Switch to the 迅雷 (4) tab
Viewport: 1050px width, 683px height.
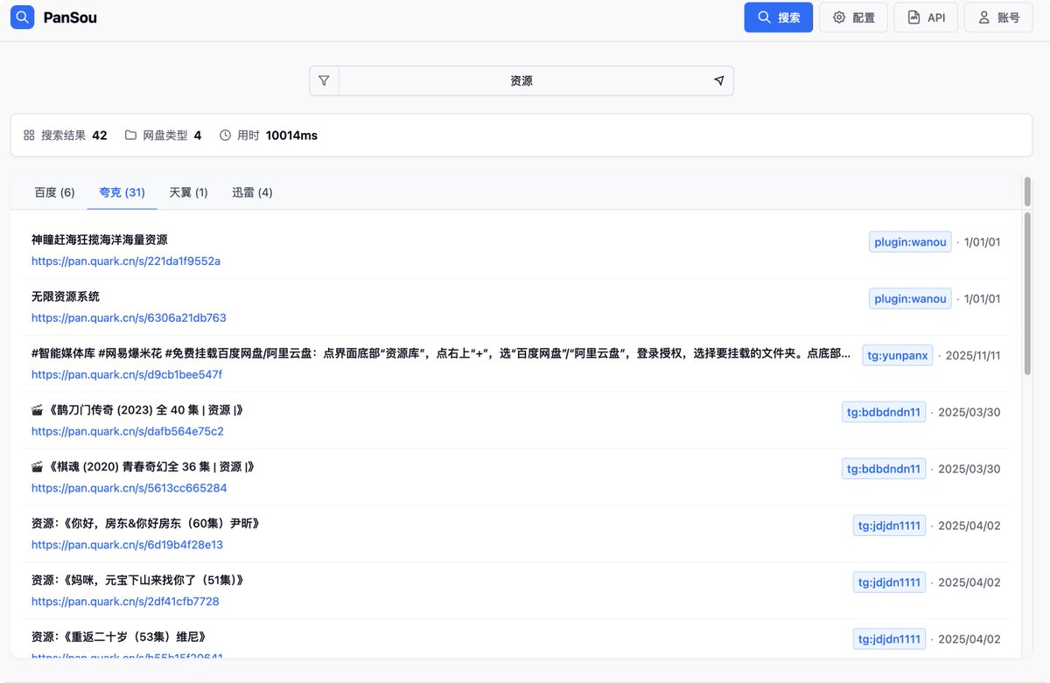pos(252,192)
